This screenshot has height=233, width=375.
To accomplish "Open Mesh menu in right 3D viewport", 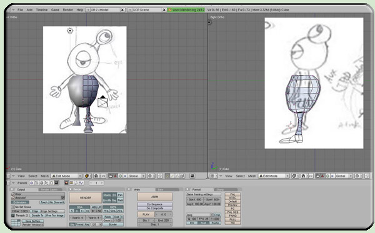I will [252, 176].
